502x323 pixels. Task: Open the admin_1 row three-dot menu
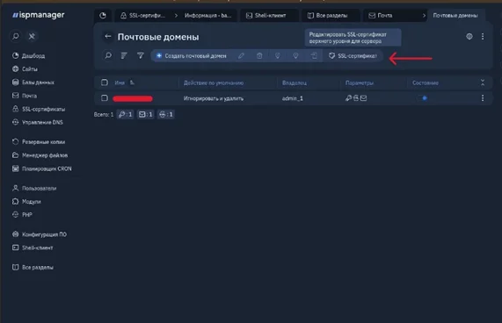[x=483, y=98]
